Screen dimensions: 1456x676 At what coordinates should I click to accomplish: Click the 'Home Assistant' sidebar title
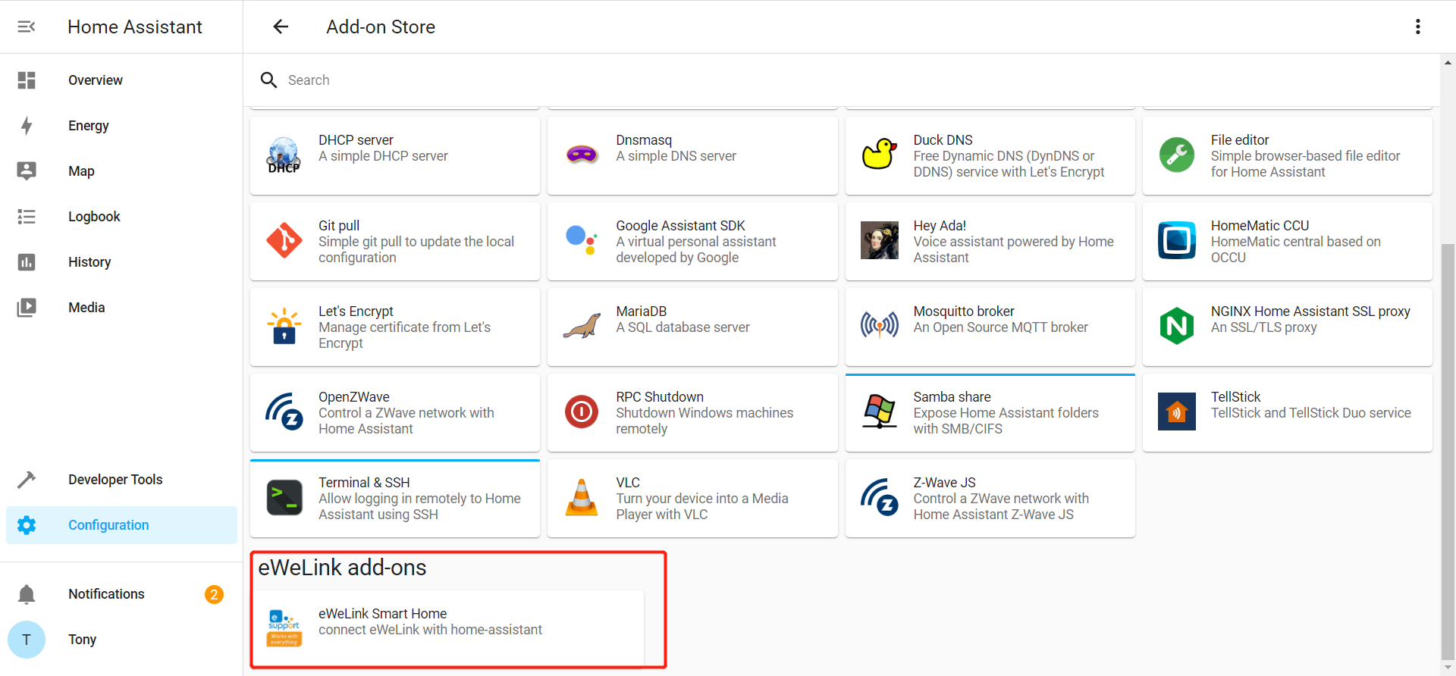point(135,27)
